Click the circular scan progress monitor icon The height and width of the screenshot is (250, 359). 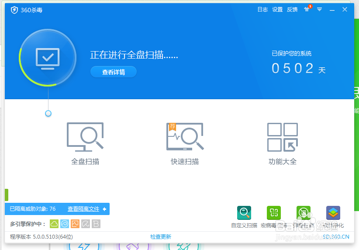click(x=48, y=58)
